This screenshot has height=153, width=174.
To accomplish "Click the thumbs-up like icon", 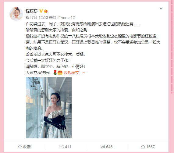I will [x=143, y=147].
